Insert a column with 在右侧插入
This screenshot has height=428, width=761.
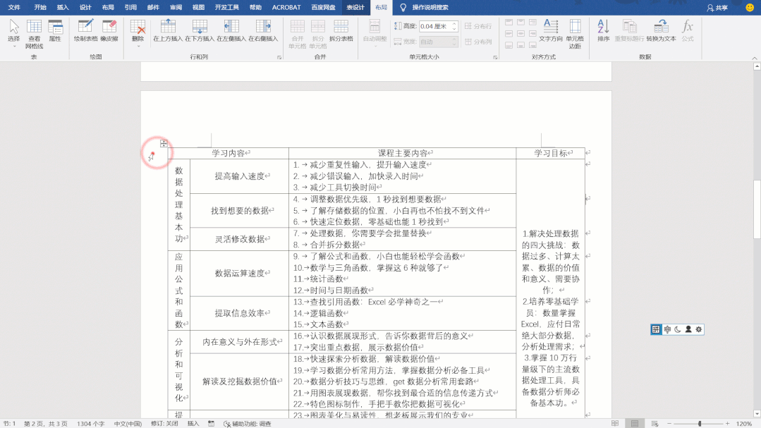pos(263,30)
